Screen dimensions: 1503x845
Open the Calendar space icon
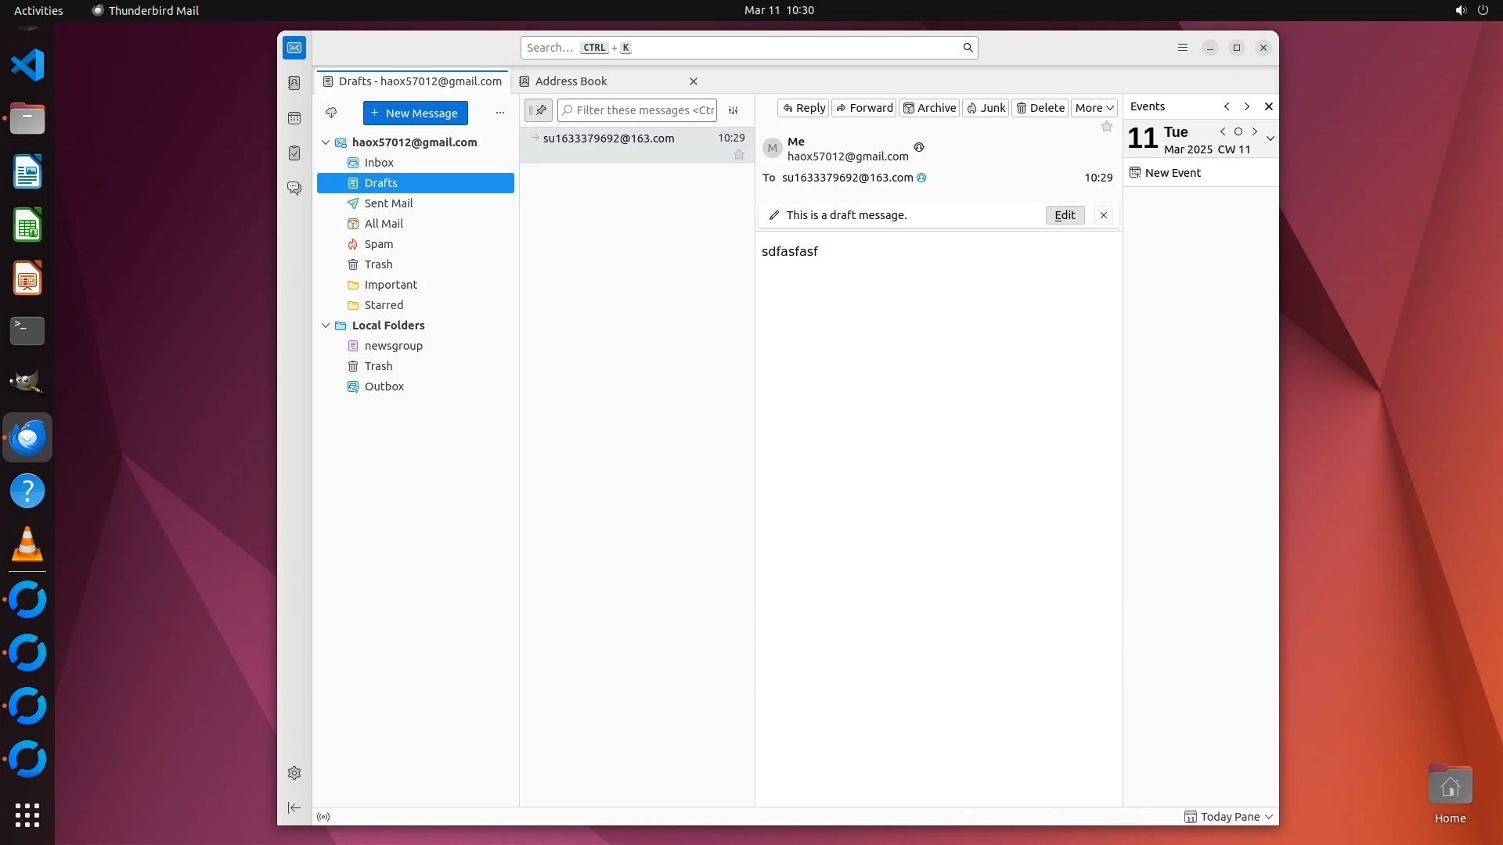coord(294,118)
